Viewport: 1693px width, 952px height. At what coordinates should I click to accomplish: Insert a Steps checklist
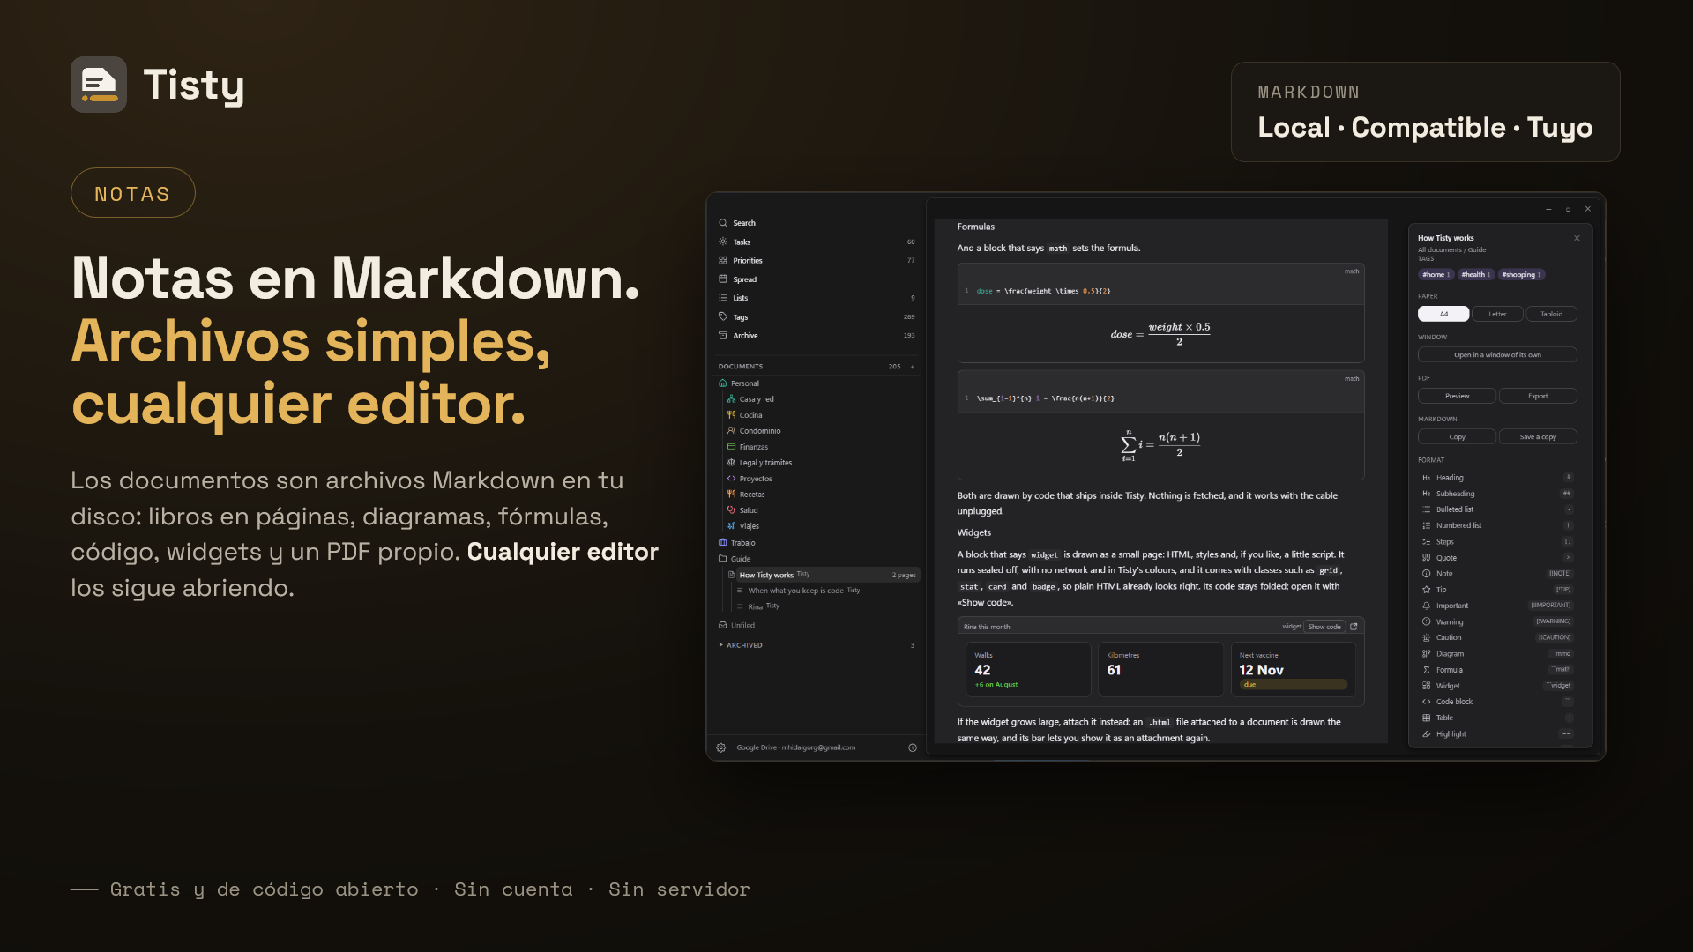point(1497,542)
